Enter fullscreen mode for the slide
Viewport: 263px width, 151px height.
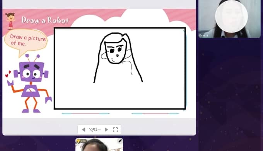tap(115, 130)
